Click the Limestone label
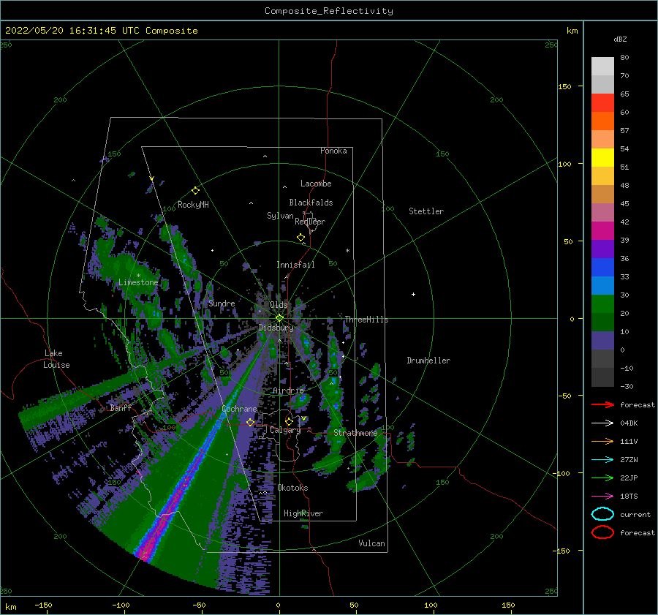658x615 pixels. click(138, 282)
